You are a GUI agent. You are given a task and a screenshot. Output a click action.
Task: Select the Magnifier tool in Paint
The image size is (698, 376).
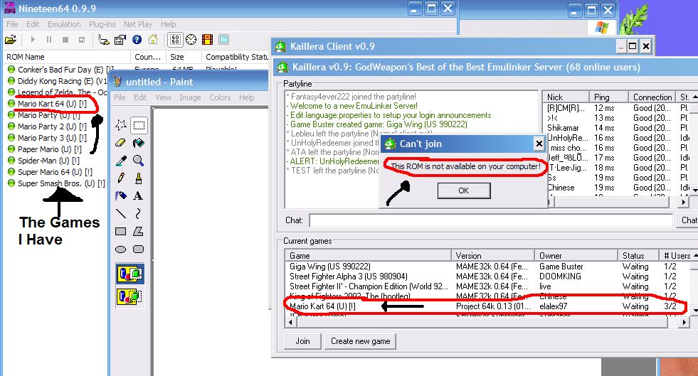click(139, 161)
